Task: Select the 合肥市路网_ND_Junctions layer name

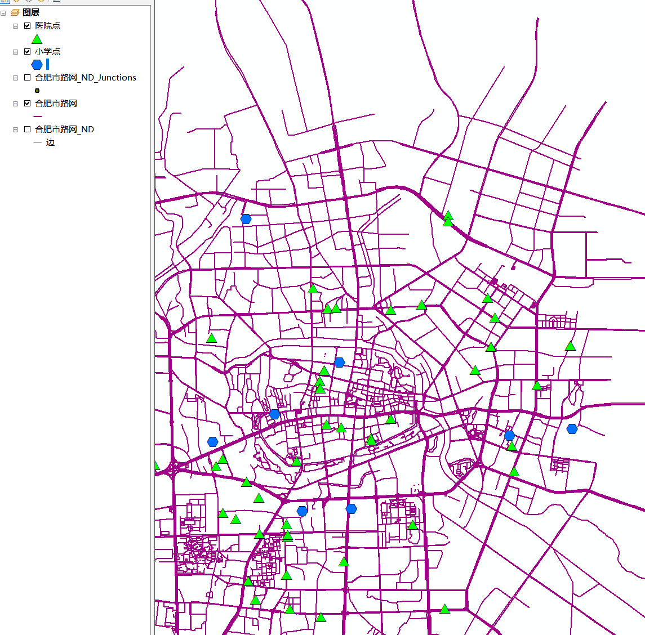Action: pos(86,77)
